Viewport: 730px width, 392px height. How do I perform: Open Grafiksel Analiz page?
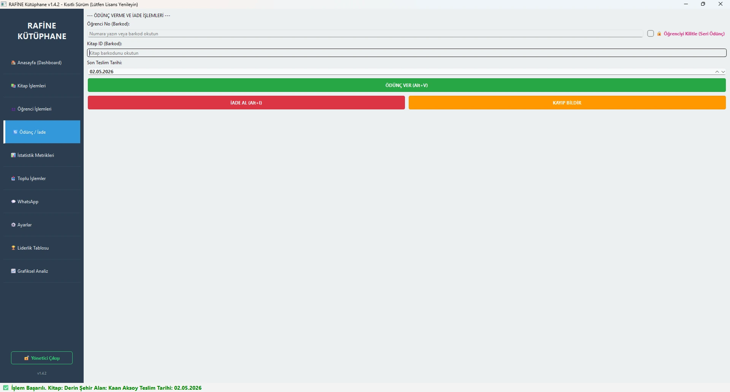pyautogui.click(x=42, y=271)
